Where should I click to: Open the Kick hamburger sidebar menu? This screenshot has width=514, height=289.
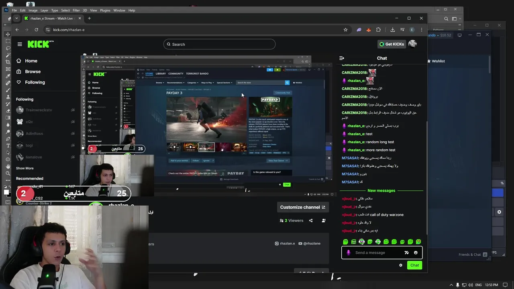pyautogui.click(x=20, y=44)
